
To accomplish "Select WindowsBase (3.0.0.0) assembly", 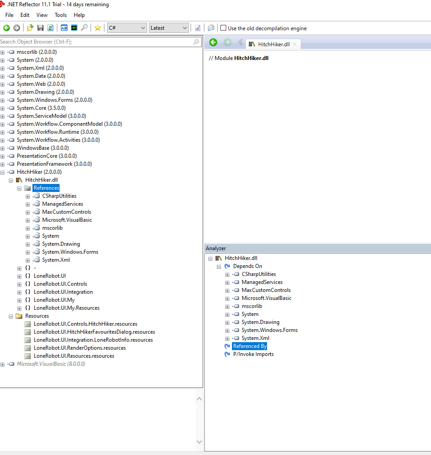I will coord(43,148).
